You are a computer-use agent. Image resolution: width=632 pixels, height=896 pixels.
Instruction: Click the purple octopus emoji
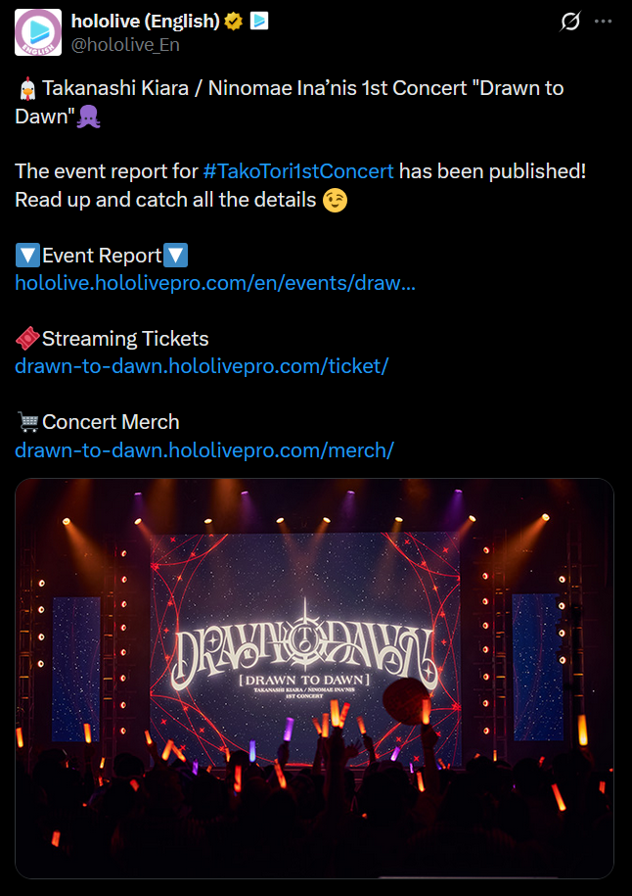(x=88, y=117)
